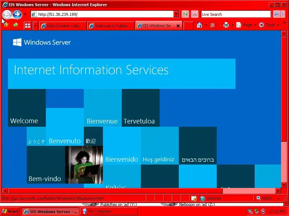Image resolution: width=289 pixels, height=216 pixels.
Task: Switch to the router.colla tab
Action: point(63,26)
